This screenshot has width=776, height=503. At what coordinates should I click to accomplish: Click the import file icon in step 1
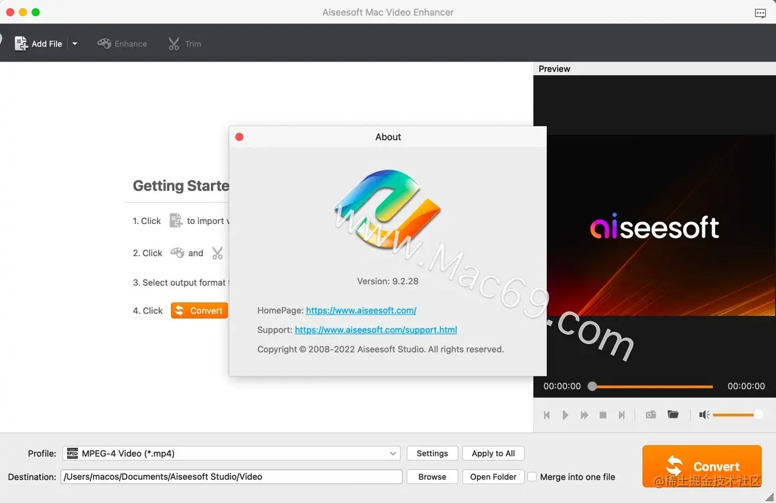tap(176, 220)
